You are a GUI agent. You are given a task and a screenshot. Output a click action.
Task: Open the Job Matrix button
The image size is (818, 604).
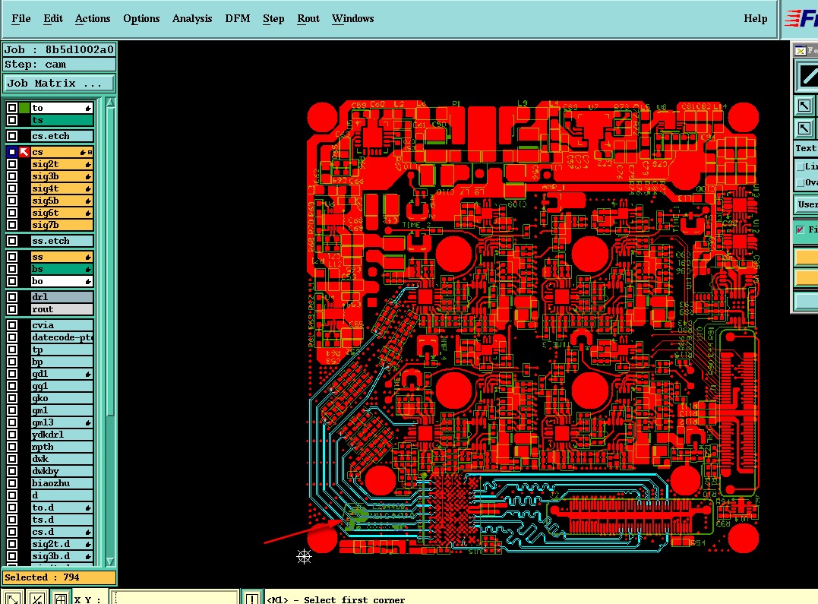58,84
